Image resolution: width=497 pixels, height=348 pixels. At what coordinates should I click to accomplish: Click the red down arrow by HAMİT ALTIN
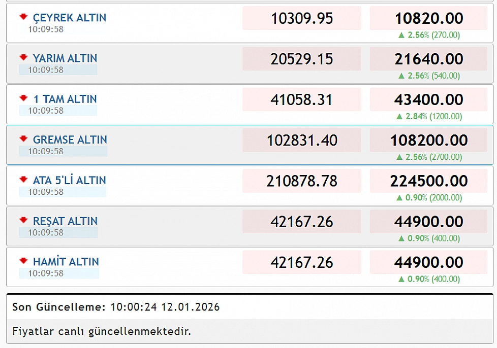(23, 261)
